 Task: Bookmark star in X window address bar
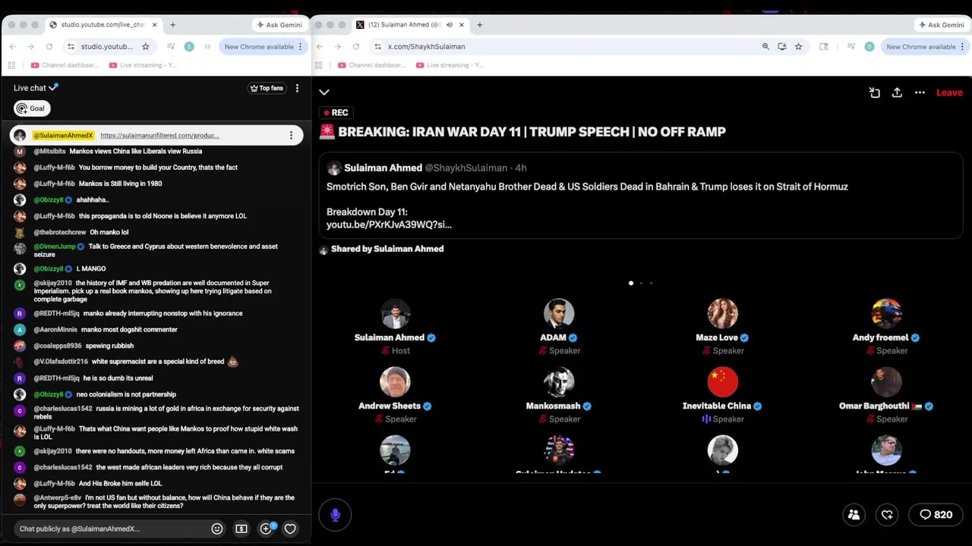click(x=798, y=46)
